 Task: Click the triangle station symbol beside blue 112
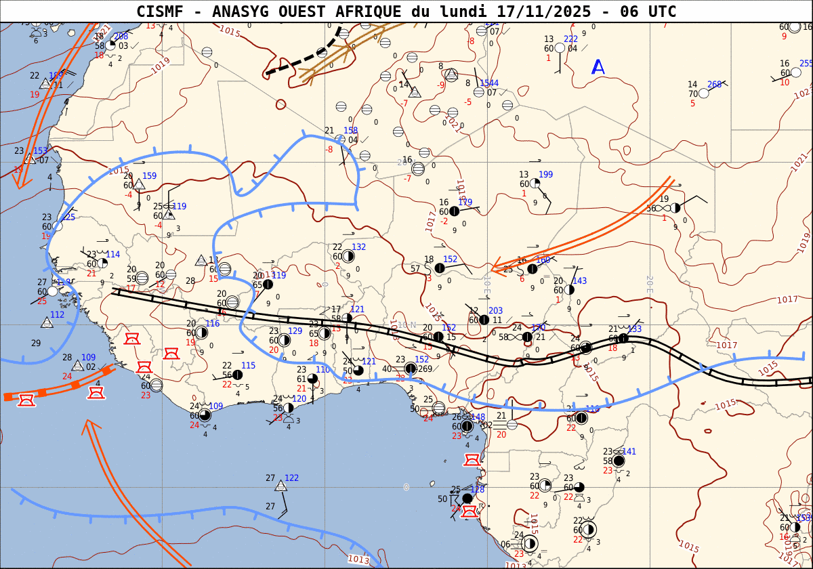(x=47, y=322)
